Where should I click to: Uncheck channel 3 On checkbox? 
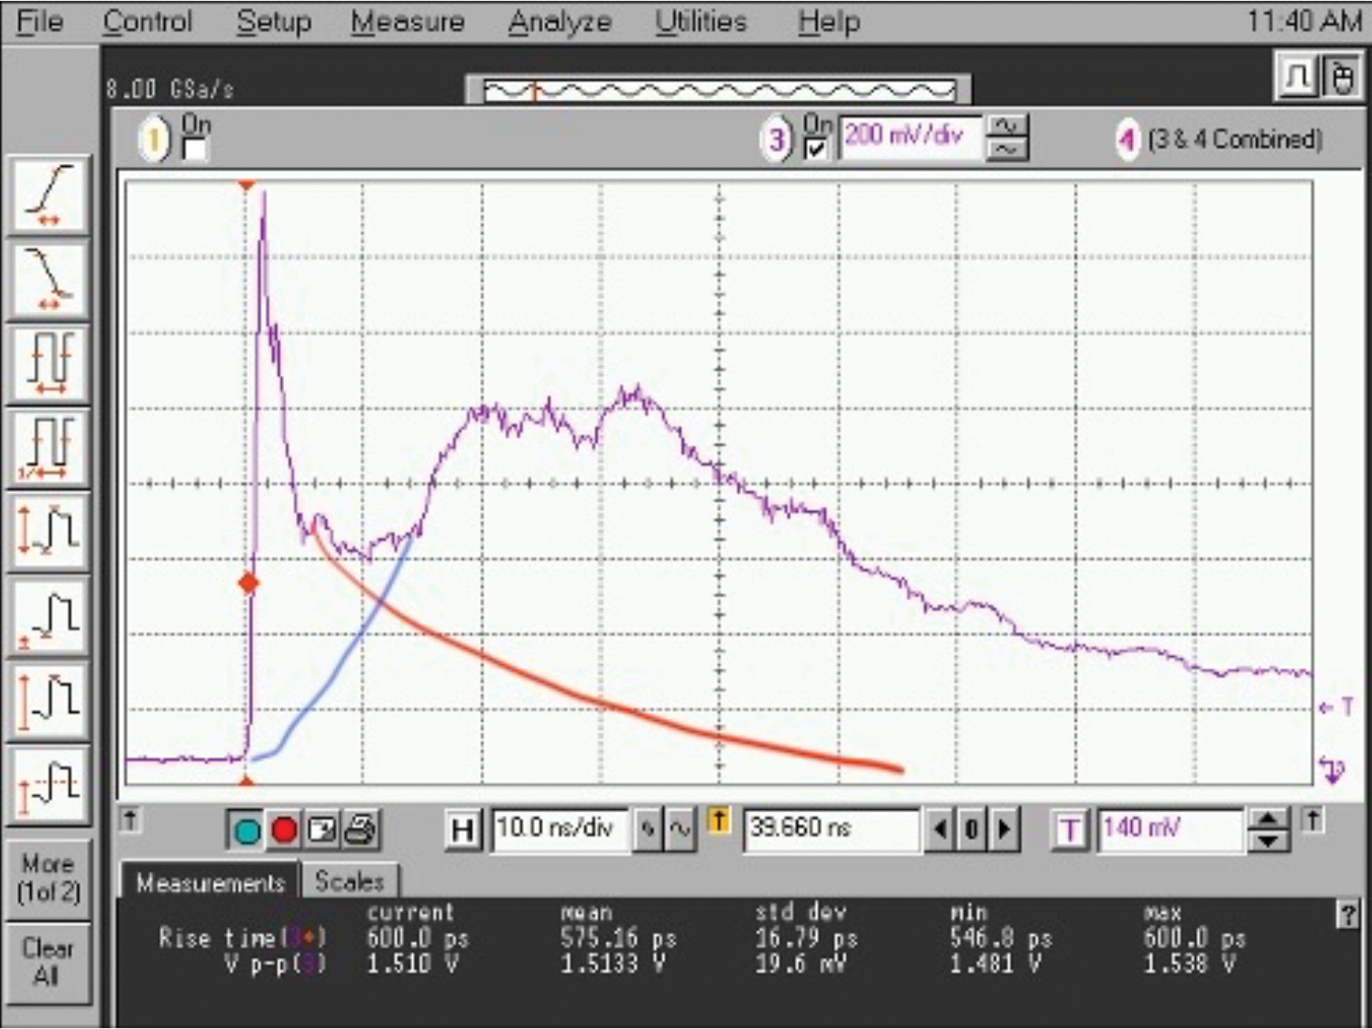(815, 149)
